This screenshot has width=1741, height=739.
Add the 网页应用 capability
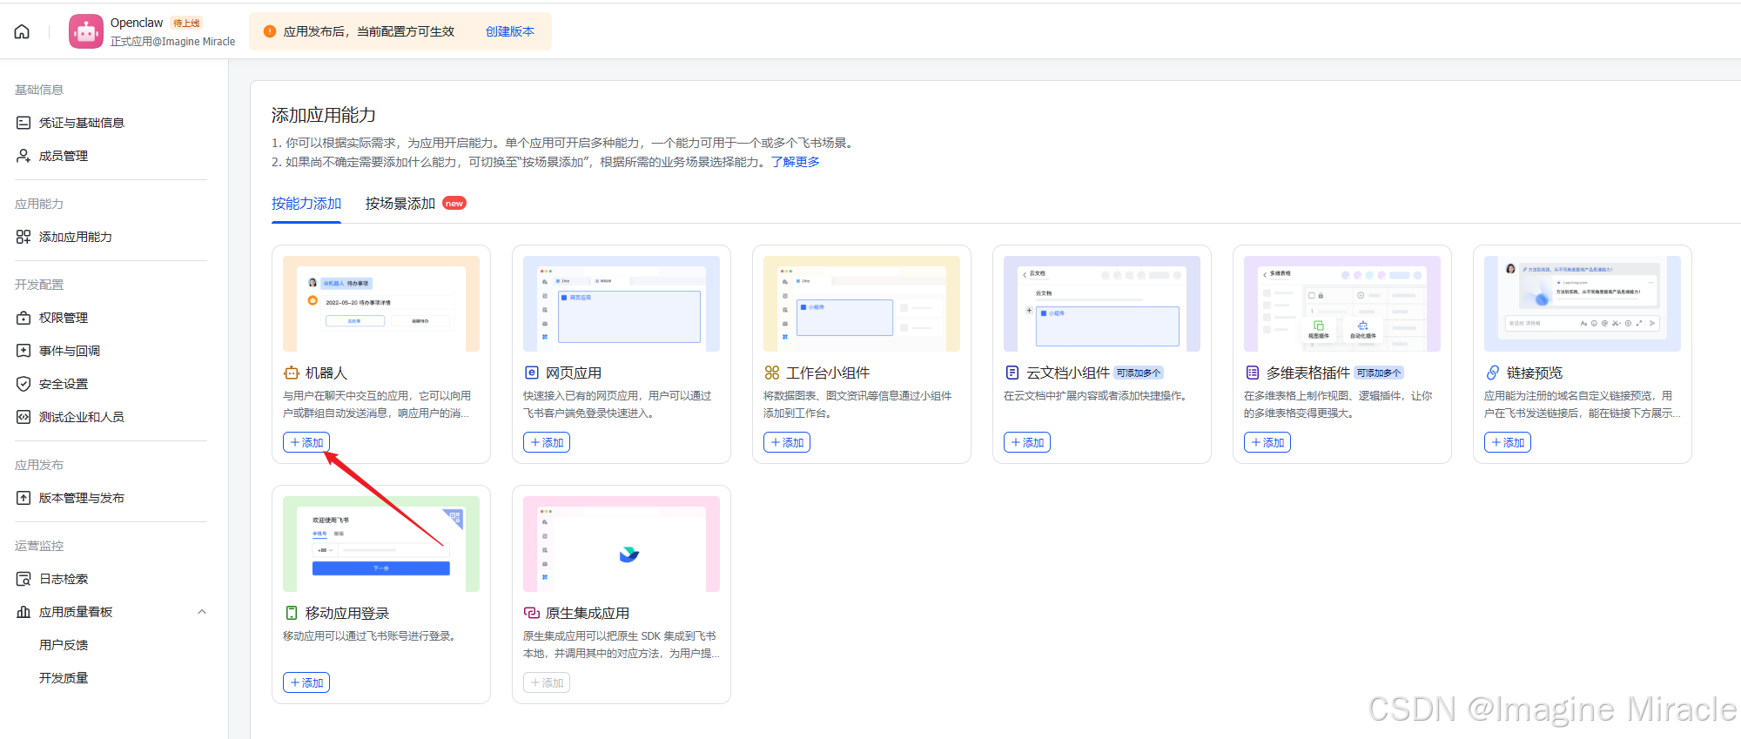pos(547,442)
